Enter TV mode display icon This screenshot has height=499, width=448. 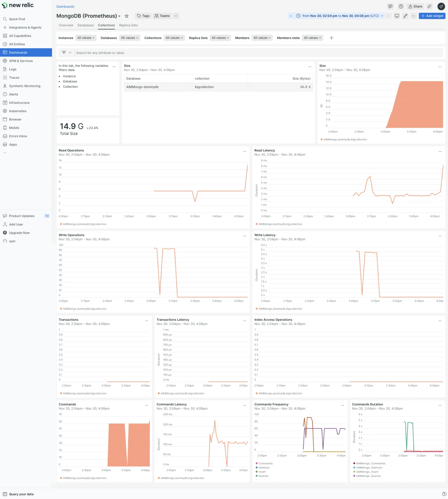pos(397,16)
